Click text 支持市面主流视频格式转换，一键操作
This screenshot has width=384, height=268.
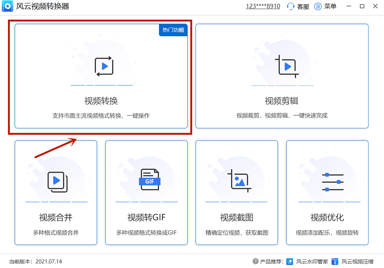tap(101, 116)
